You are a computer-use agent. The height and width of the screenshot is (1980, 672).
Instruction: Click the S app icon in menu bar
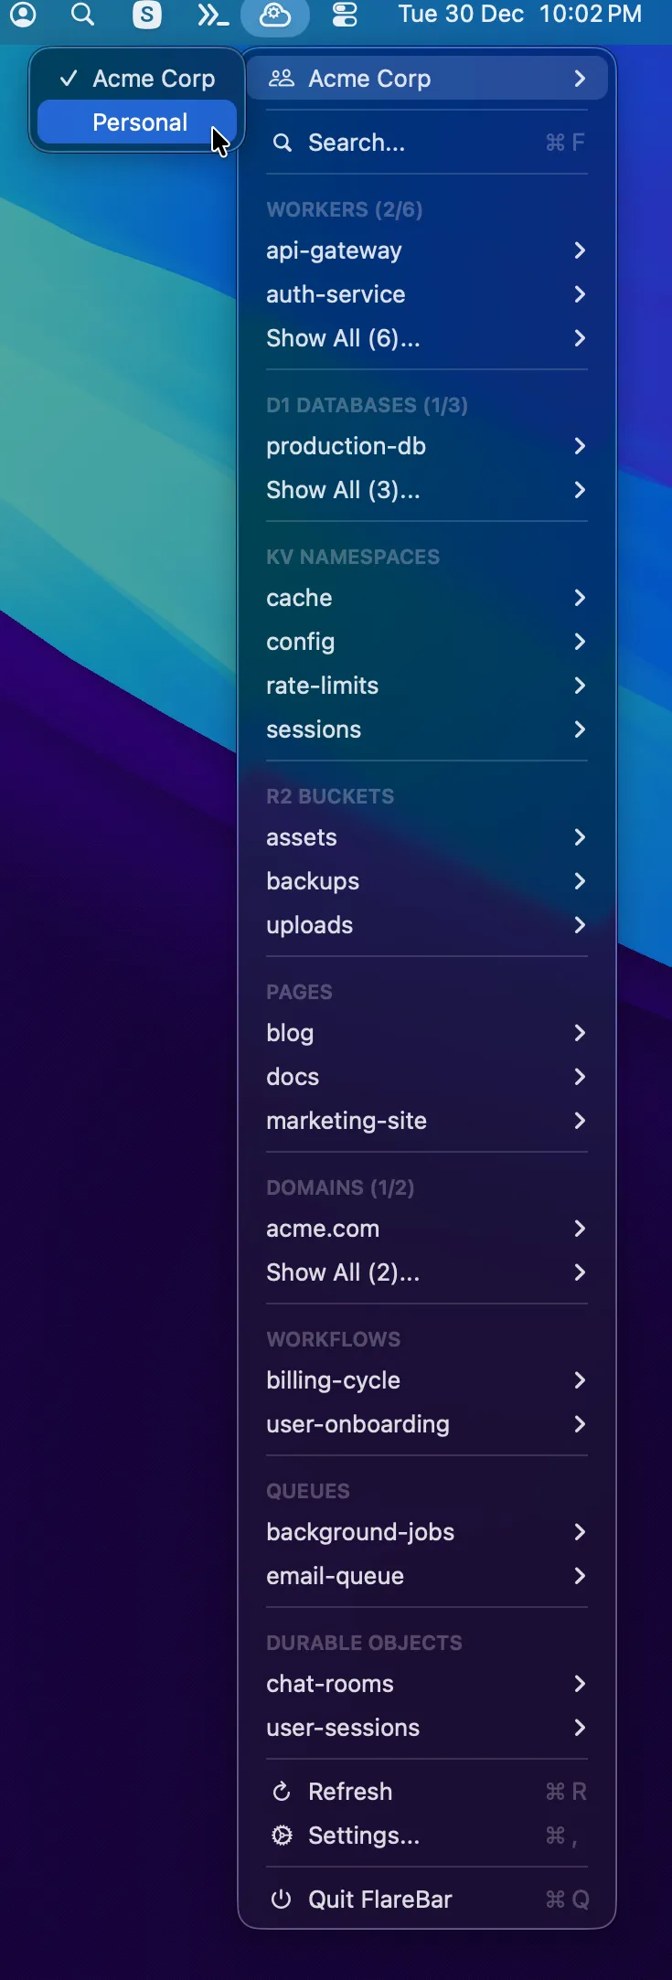click(x=147, y=15)
